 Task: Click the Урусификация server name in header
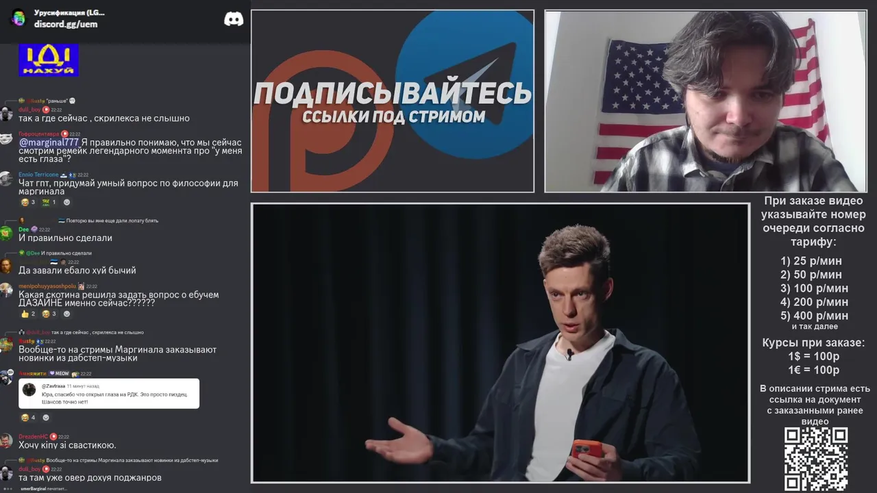click(69, 12)
